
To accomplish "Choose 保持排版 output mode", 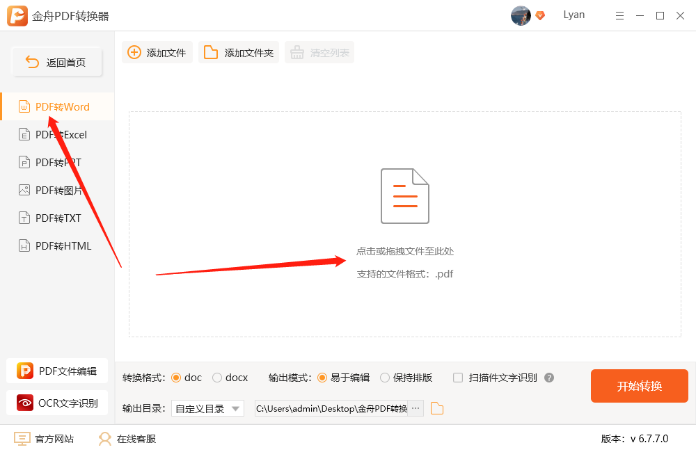I will [x=385, y=378].
